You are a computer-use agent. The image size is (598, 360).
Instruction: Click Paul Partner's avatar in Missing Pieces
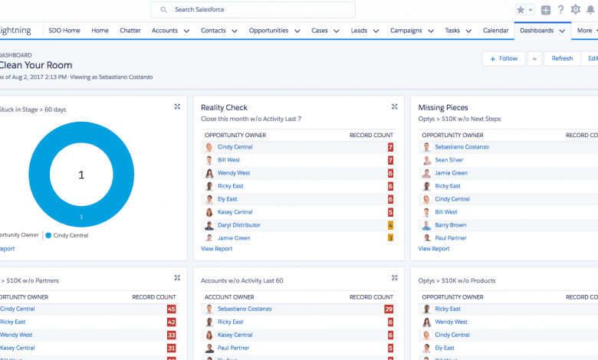(x=426, y=238)
